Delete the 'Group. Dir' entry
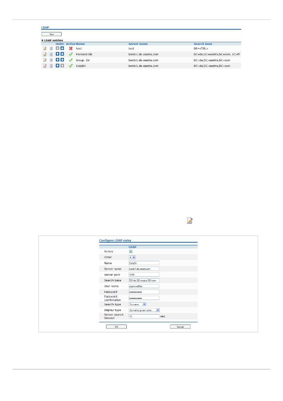Screen dimensions: 283x401 pyautogui.click(x=51, y=60)
